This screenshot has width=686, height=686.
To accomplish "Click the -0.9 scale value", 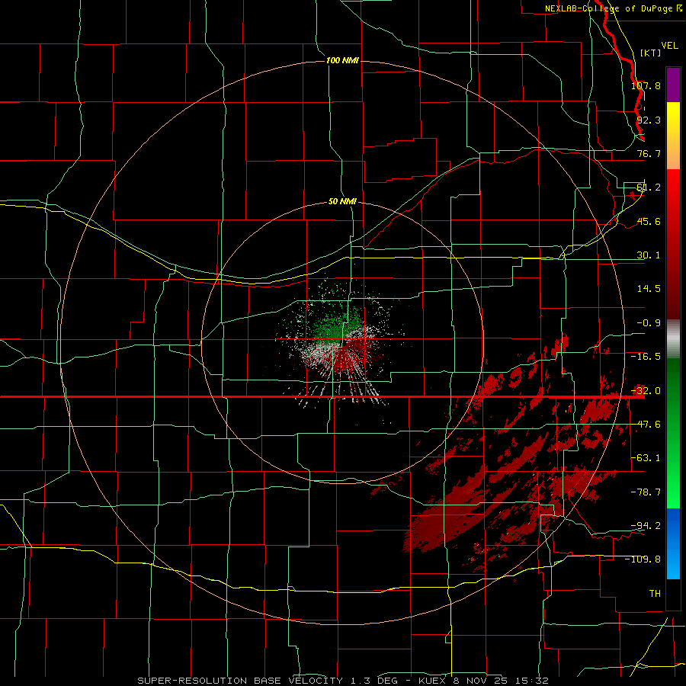I will (649, 322).
